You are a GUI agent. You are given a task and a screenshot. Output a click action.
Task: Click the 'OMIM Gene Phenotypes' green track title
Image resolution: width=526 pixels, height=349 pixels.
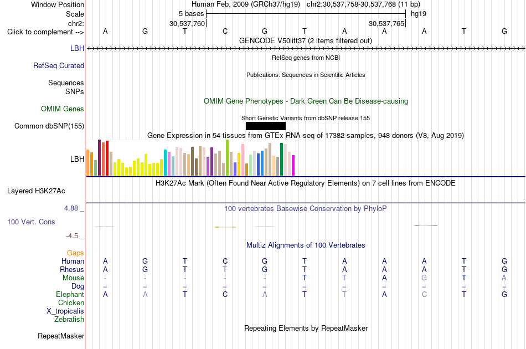coord(306,101)
